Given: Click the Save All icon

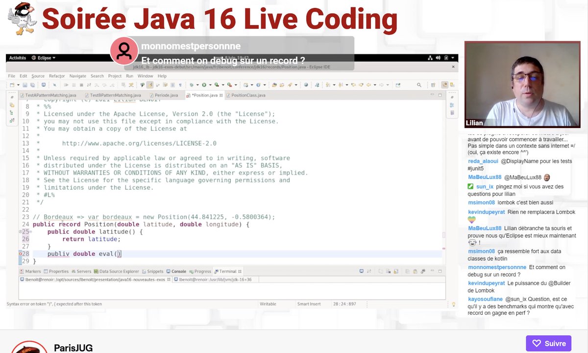Looking at the screenshot, I should click(32, 85).
